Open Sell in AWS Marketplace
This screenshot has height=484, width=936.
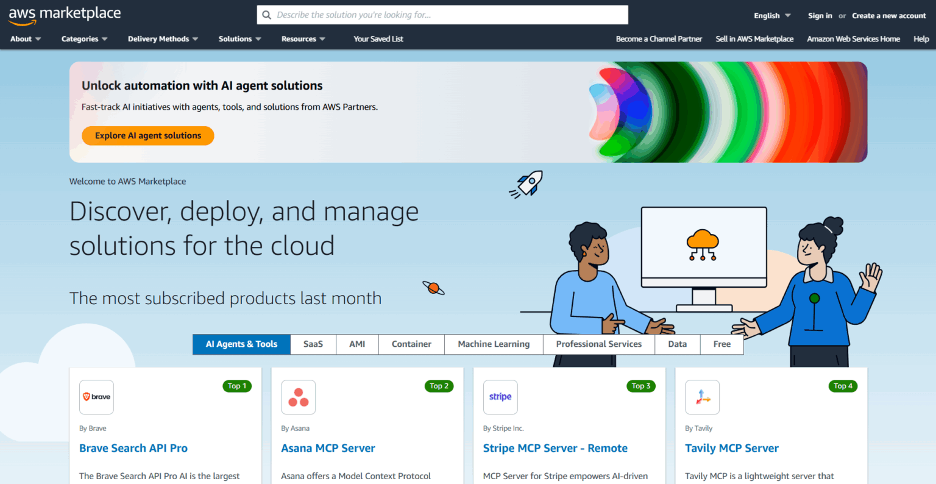(x=754, y=39)
